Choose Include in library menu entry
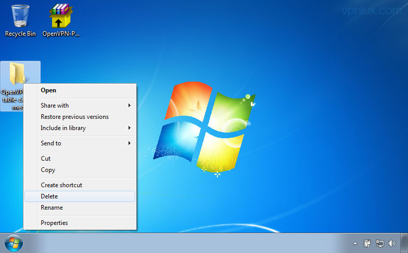 [80, 128]
